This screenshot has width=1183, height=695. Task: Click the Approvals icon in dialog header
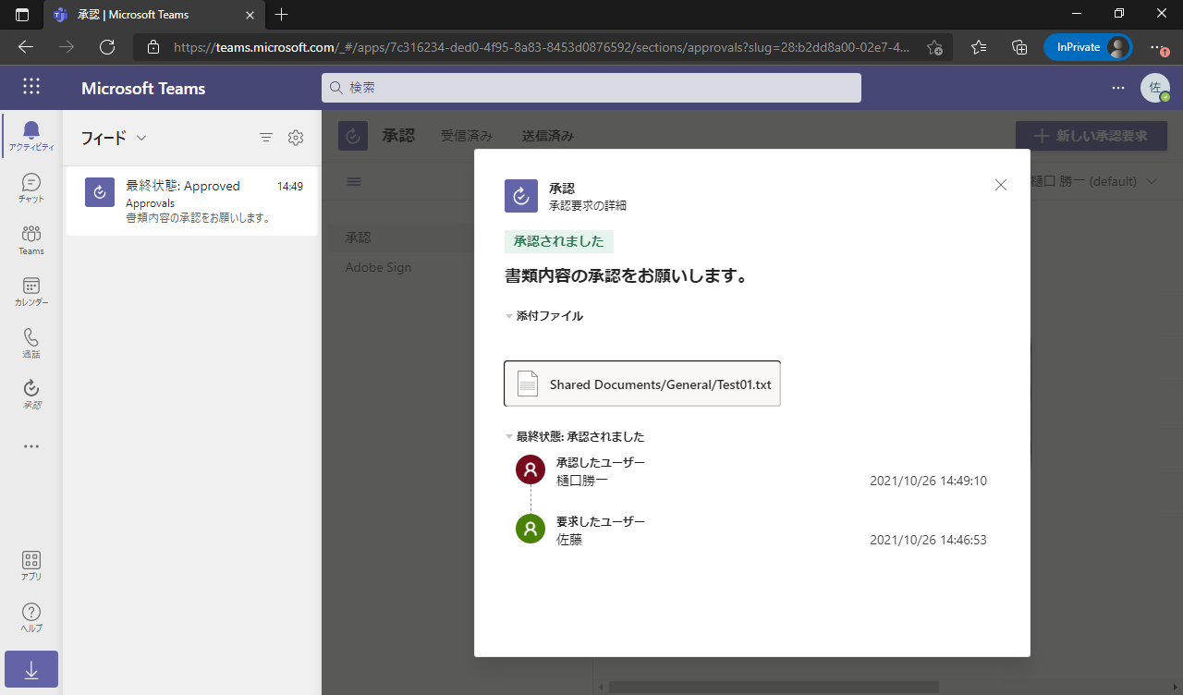tap(521, 196)
